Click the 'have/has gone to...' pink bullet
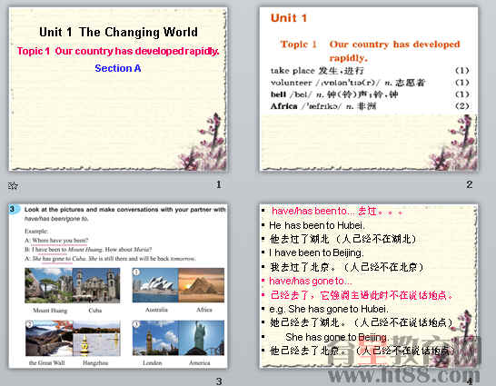The width and height of the screenshot is (496, 386). coord(311,281)
